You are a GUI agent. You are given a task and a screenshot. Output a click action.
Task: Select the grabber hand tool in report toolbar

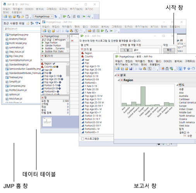coord(193,69)
